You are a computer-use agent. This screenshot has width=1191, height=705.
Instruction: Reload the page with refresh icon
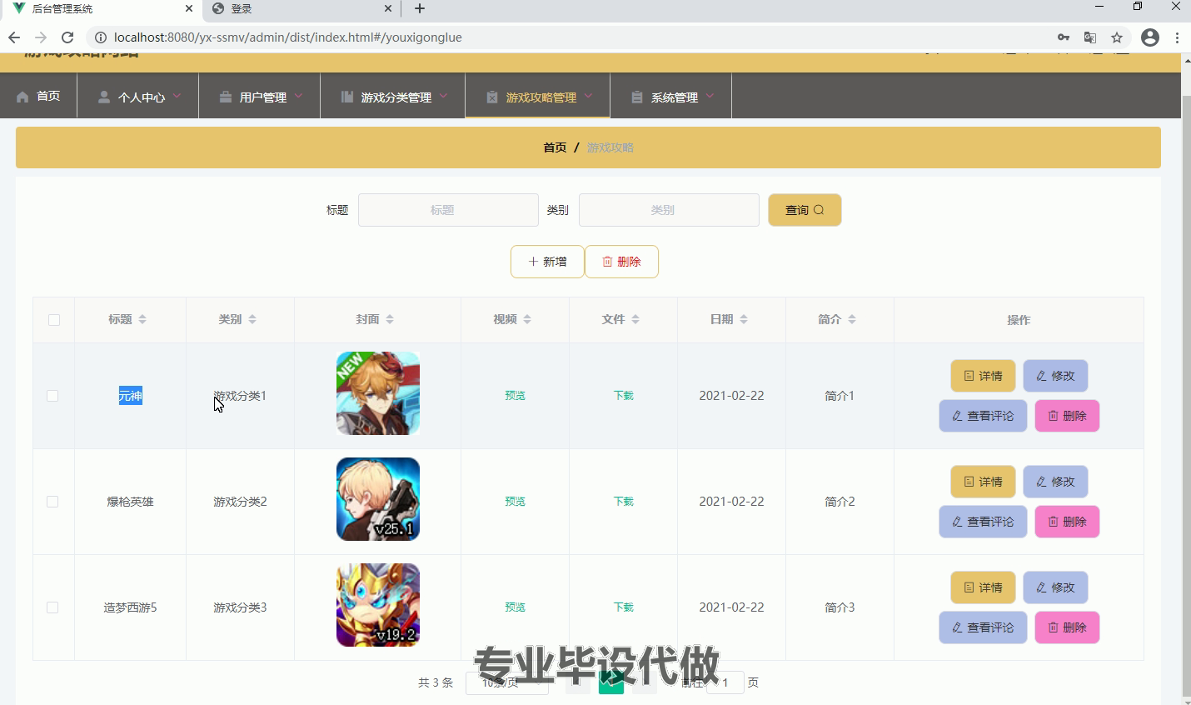(67, 37)
